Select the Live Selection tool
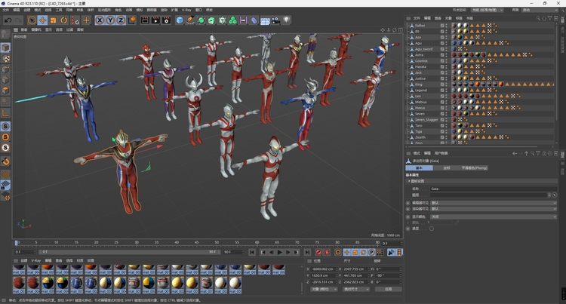 pyautogui.click(x=32, y=20)
